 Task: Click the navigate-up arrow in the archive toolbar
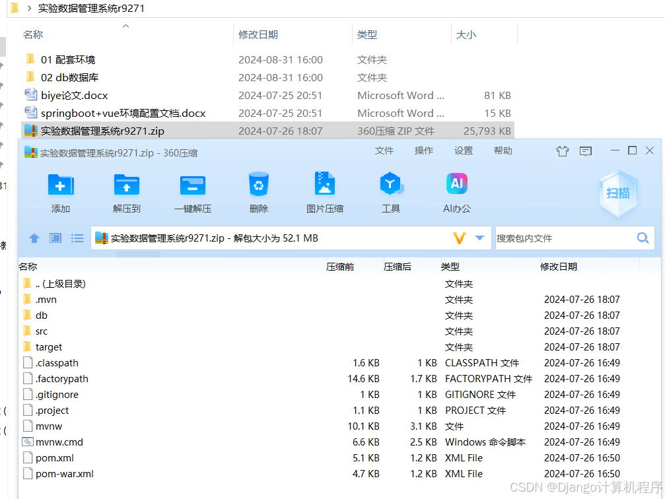34,238
